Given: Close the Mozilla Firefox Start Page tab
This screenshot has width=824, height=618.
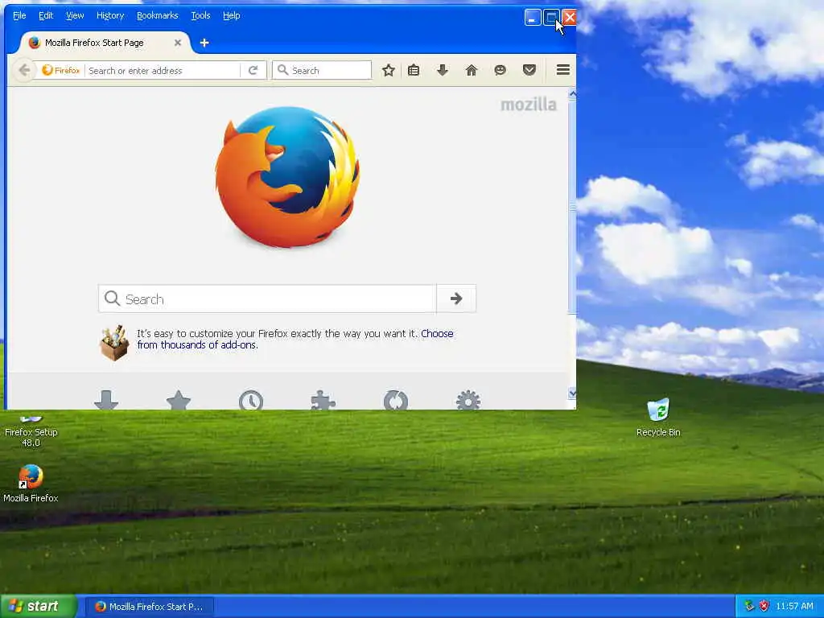Looking at the screenshot, I should point(178,43).
